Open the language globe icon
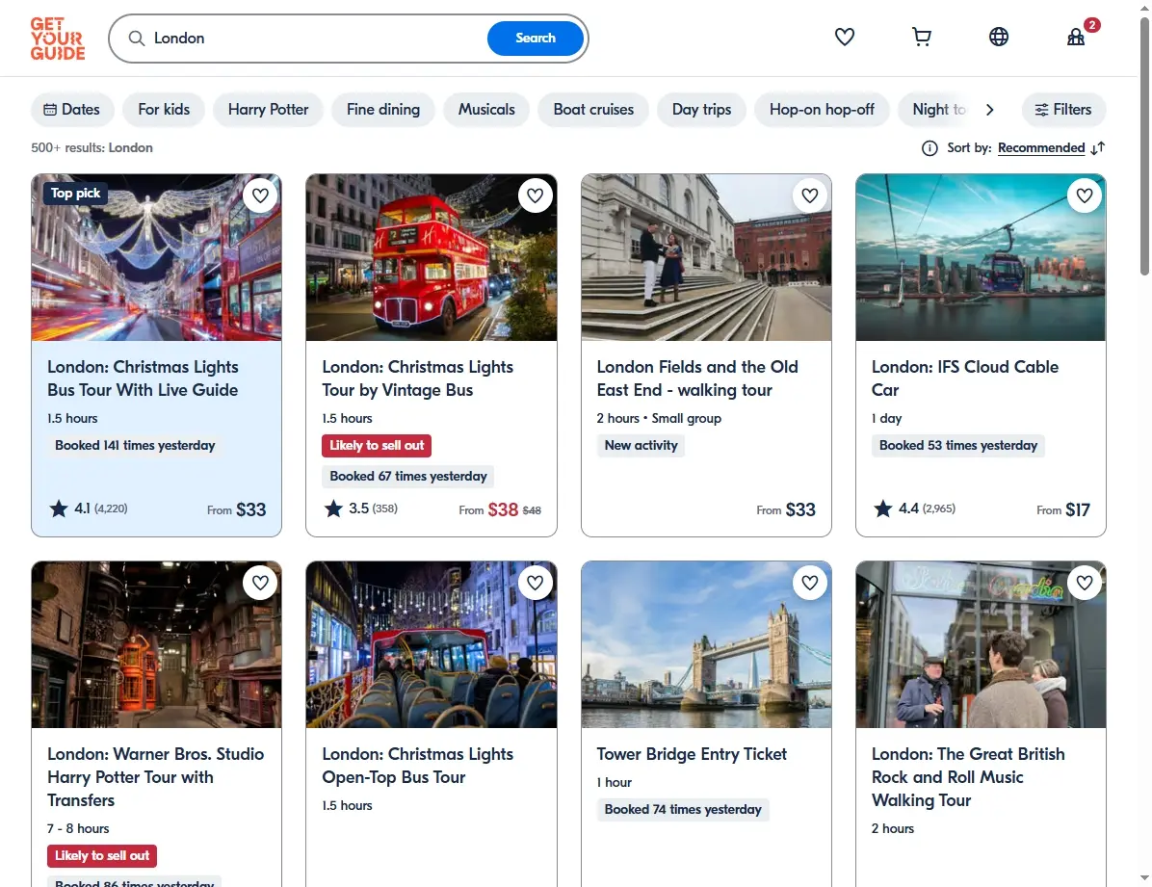 point(999,37)
